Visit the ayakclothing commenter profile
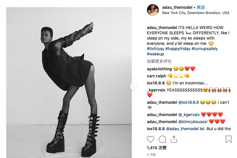Image resolution: width=237 pixels, height=158 pixels. click(159, 69)
